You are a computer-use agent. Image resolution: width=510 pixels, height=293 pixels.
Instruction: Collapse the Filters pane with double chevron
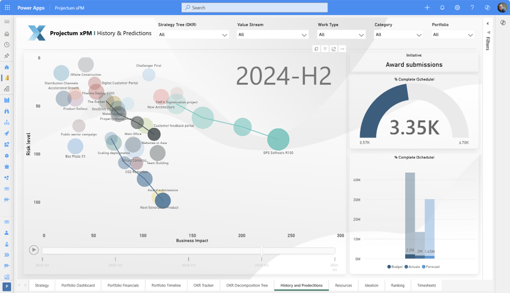click(488, 24)
